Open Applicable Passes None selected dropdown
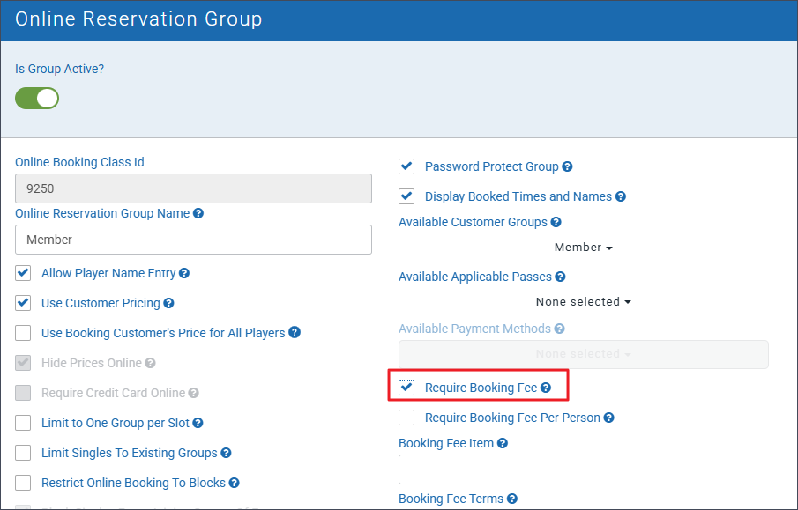Image resolution: width=798 pixels, height=510 pixels. coord(583,302)
